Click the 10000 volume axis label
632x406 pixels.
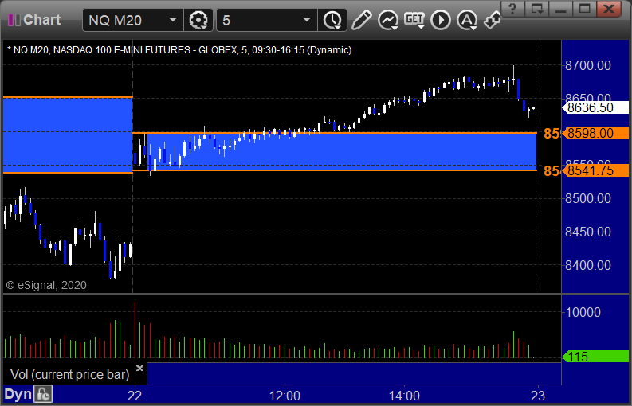pos(583,312)
